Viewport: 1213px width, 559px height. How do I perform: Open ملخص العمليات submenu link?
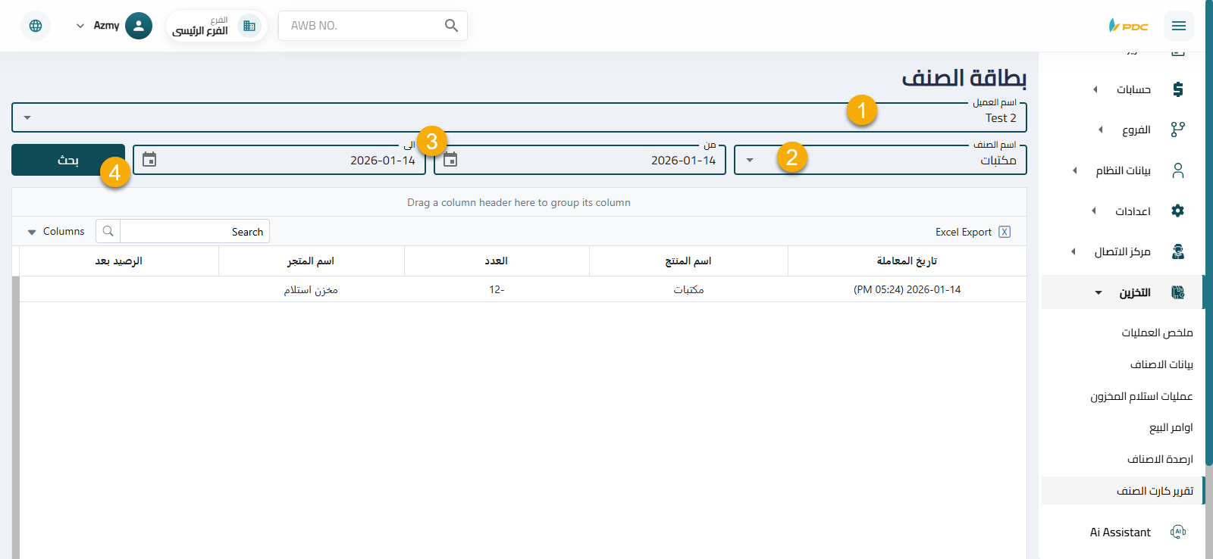coord(1157,333)
